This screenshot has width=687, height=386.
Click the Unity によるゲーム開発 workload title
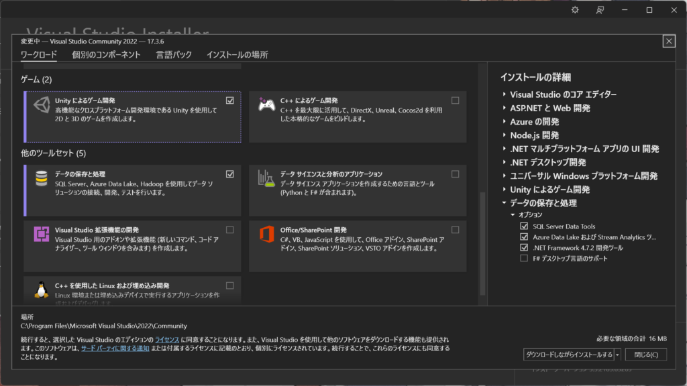pyautogui.click(x=85, y=101)
